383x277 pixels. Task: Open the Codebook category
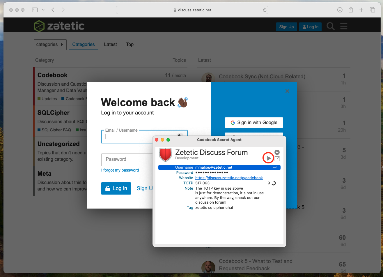pyautogui.click(x=52, y=75)
